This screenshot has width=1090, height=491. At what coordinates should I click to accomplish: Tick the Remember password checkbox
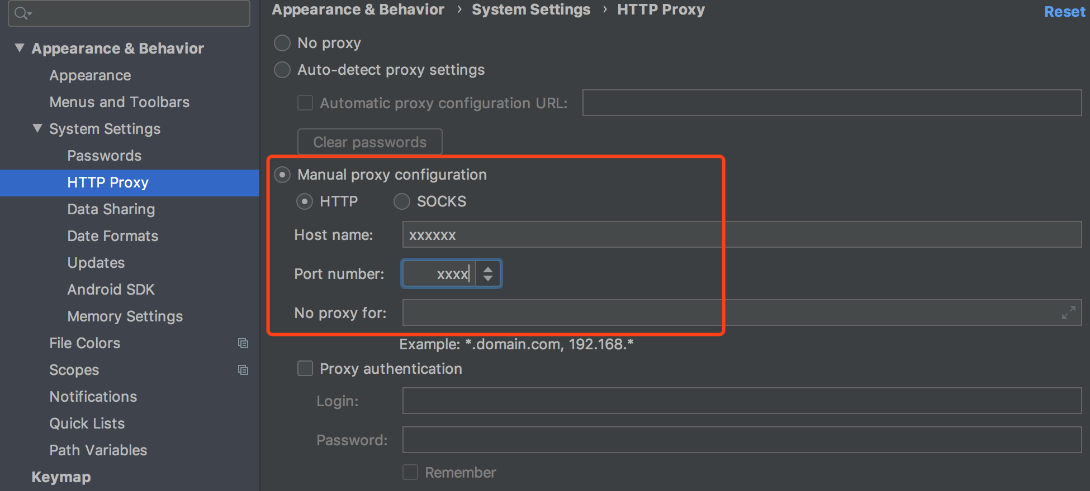pos(410,473)
